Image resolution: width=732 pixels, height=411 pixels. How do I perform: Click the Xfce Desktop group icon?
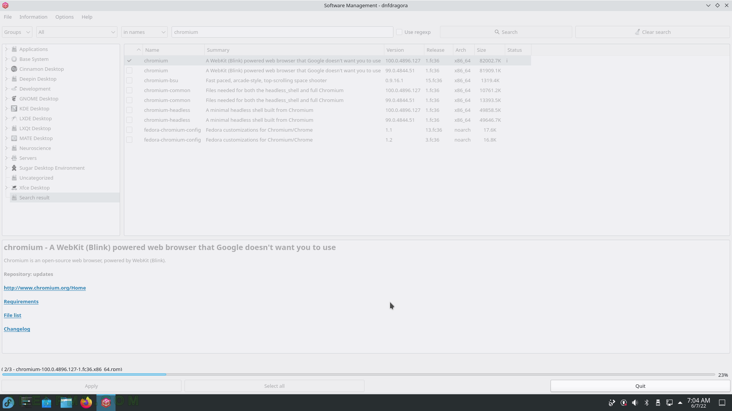pos(14,188)
